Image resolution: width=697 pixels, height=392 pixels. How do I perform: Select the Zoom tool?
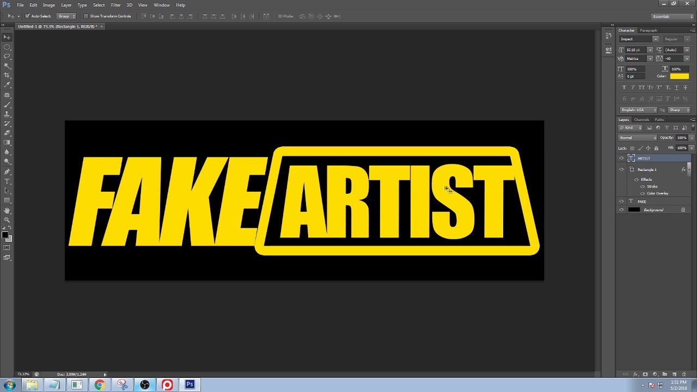tap(7, 220)
